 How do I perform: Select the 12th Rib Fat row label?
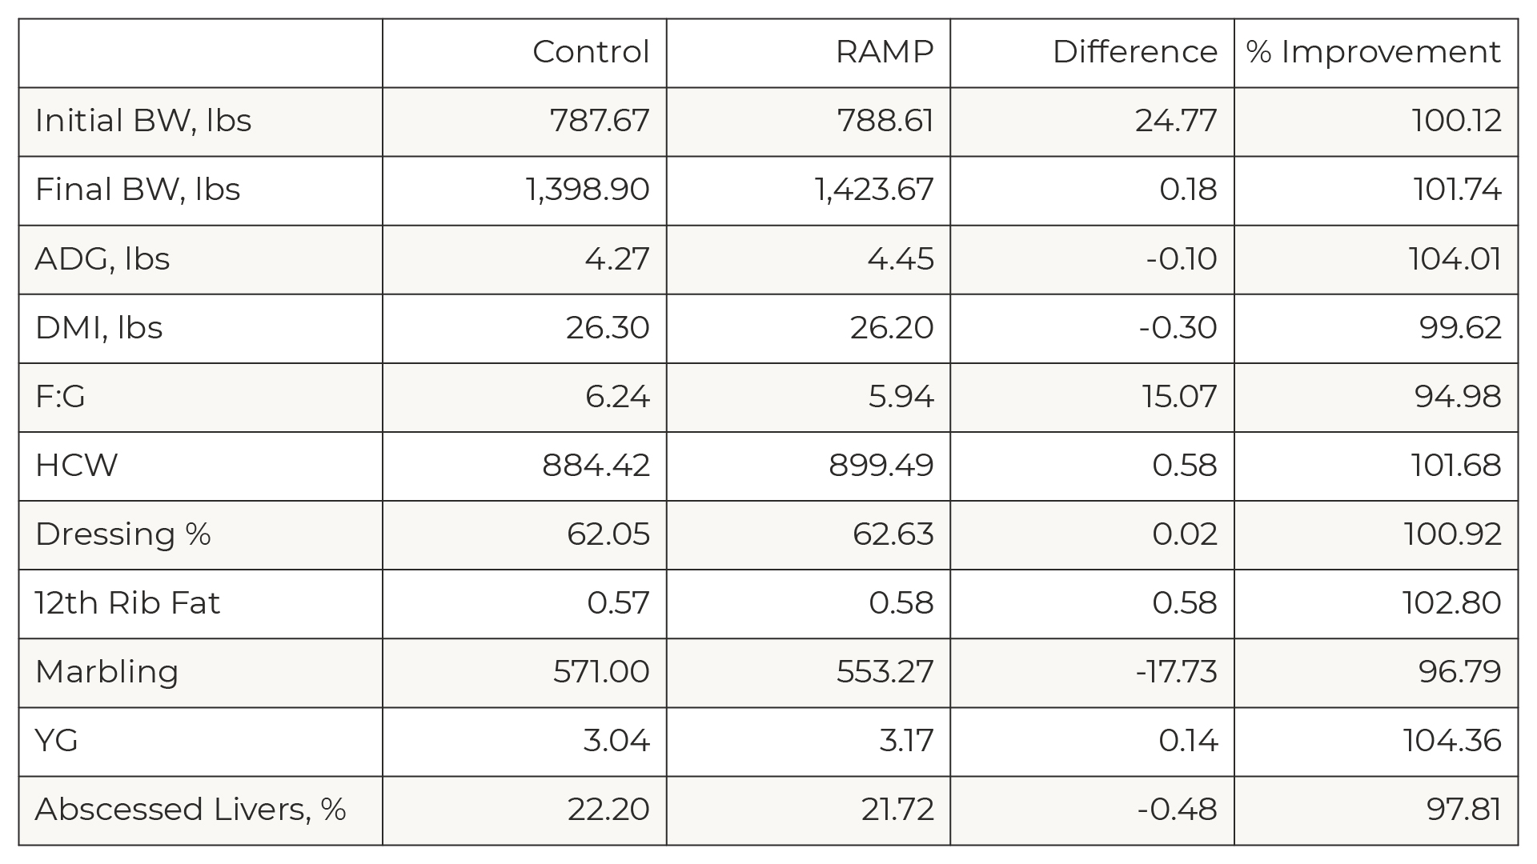127,603
